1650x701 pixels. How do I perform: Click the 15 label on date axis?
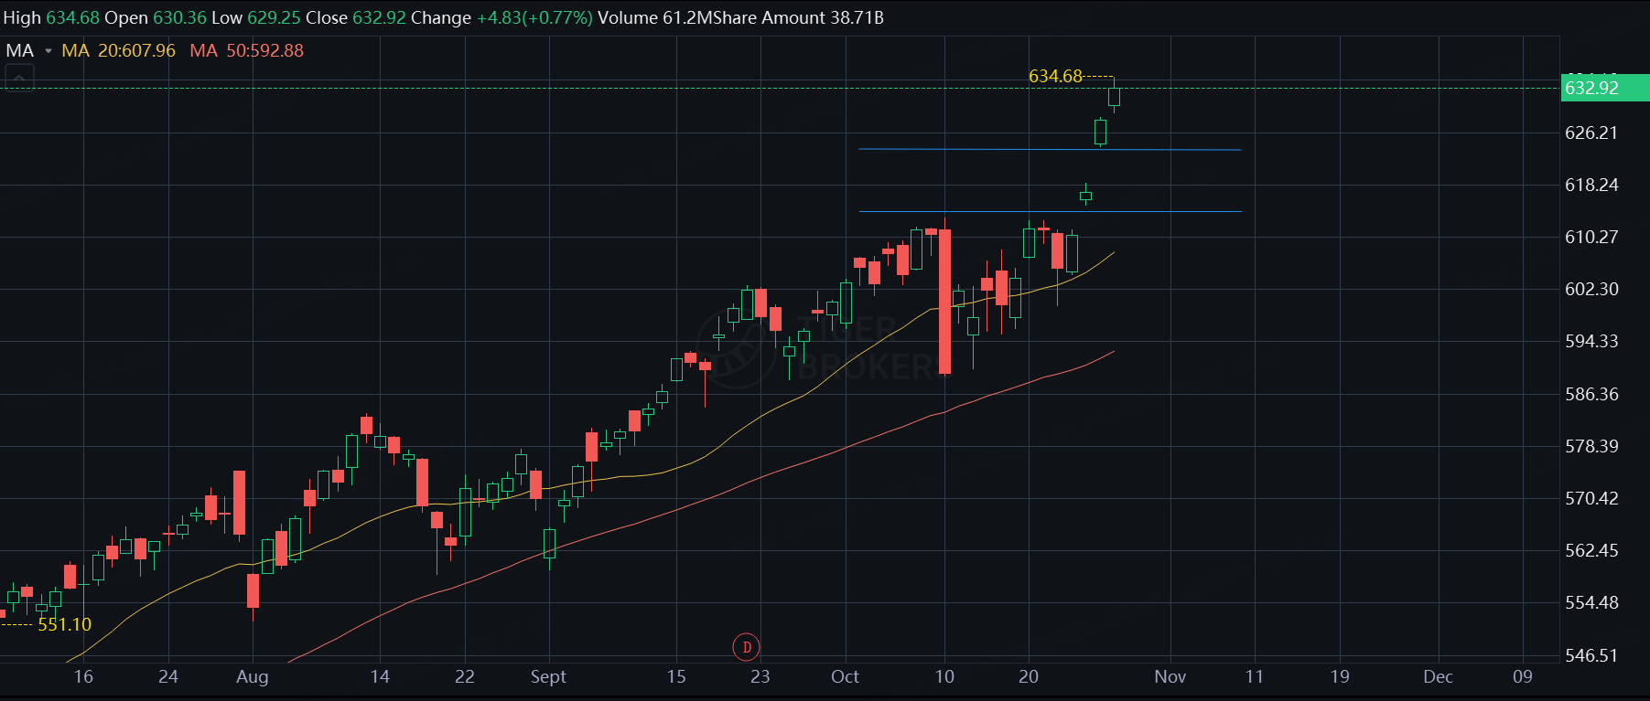pos(676,677)
